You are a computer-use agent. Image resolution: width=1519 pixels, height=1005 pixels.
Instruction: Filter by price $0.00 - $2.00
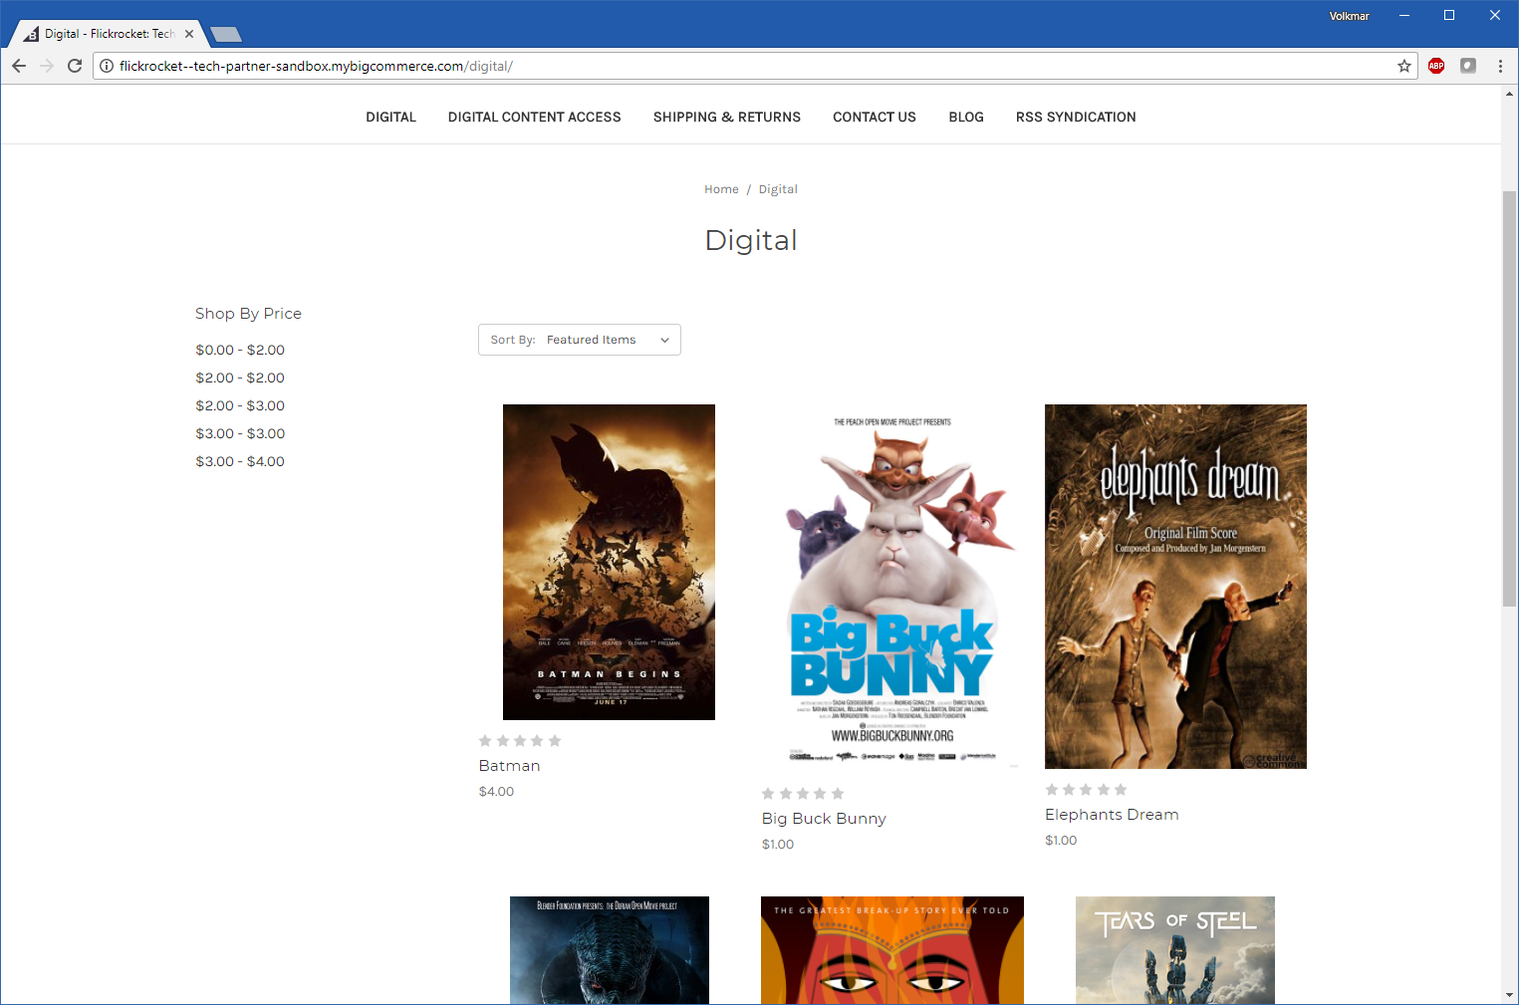coord(240,350)
